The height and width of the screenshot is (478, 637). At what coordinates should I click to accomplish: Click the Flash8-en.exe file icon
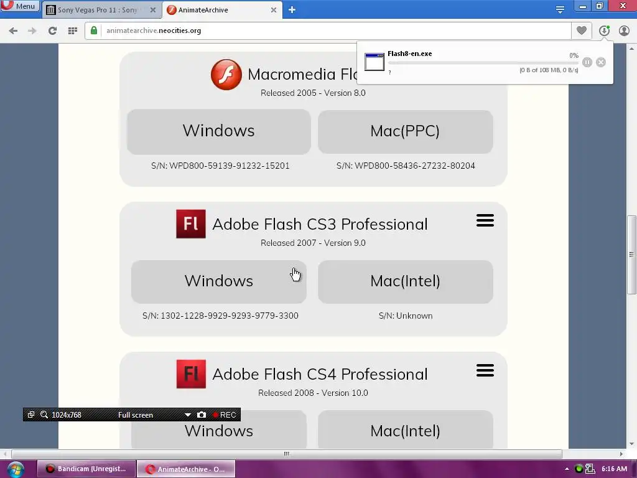[374, 62]
